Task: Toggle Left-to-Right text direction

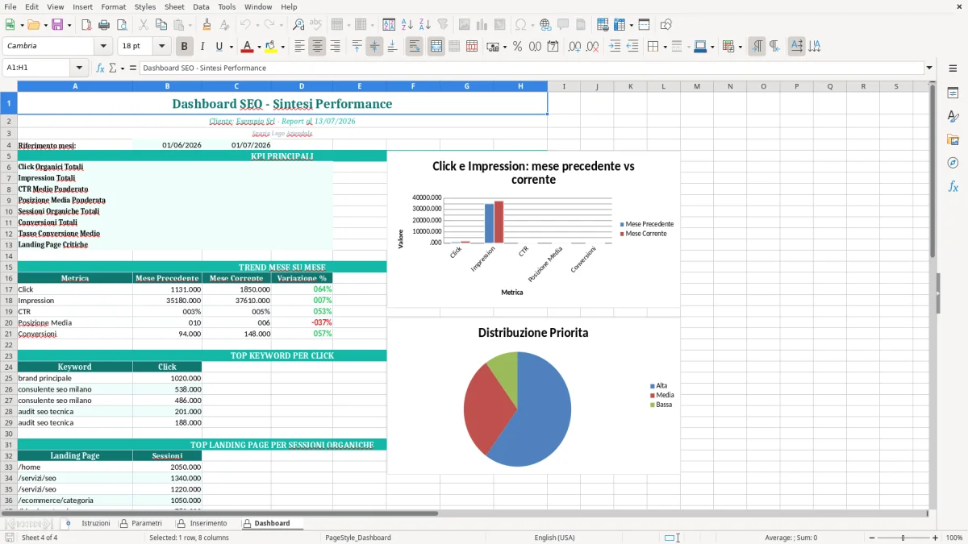Action: (x=757, y=47)
